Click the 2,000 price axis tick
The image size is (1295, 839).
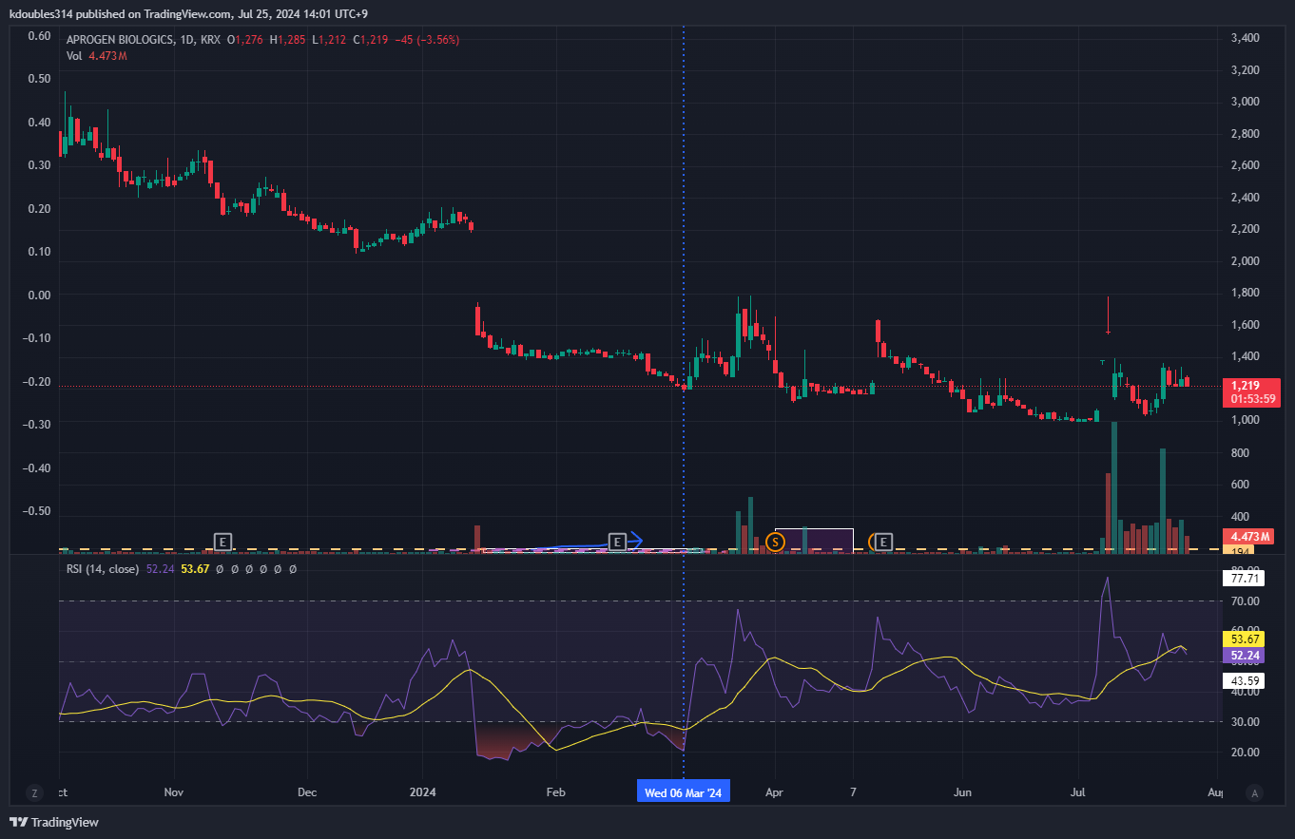pos(1246,261)
